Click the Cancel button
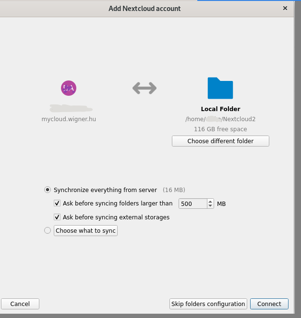The image size is (301, 318). pos(20,304)
